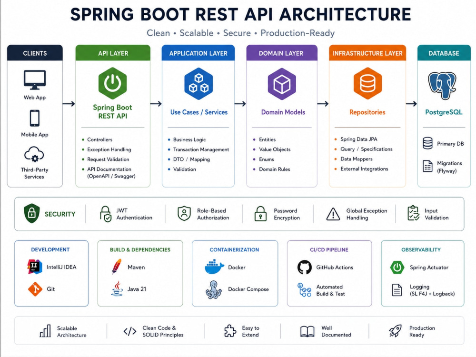This screenshot has width=476, height=357.
Task: Click the 'Use Cases / Services' label
Action: point(199,112)
